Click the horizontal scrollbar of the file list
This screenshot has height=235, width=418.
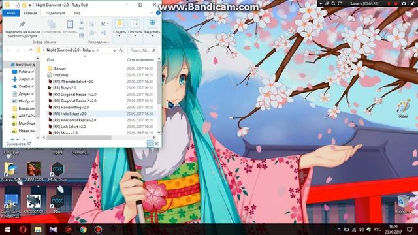click(x=79, y=138)
